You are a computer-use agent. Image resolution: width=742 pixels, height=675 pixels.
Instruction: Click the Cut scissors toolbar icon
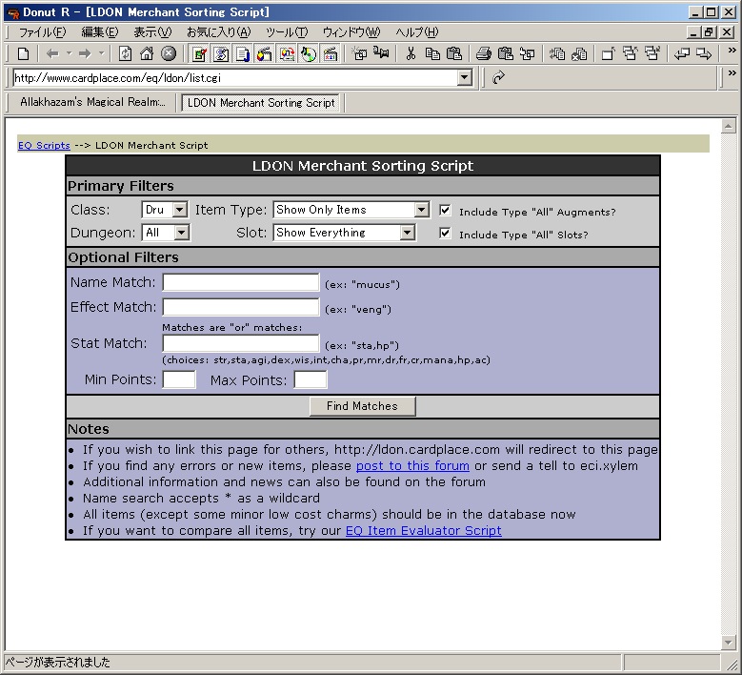pos(411,54)
